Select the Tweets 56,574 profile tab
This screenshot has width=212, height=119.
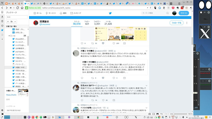point(77,23)
